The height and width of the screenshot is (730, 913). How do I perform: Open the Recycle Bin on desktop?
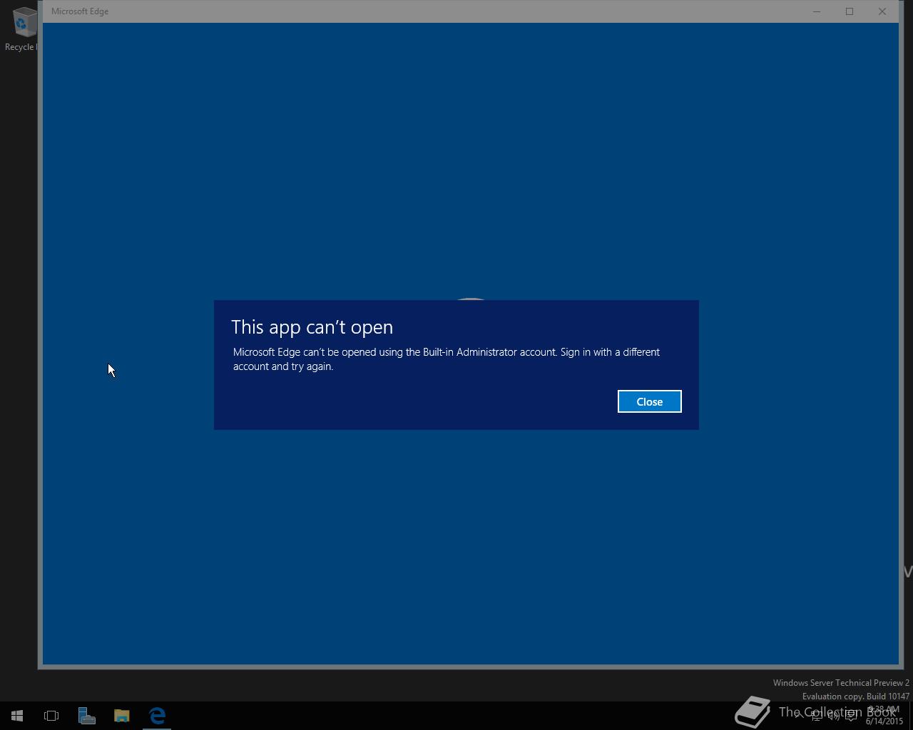(x=21, y=29)
